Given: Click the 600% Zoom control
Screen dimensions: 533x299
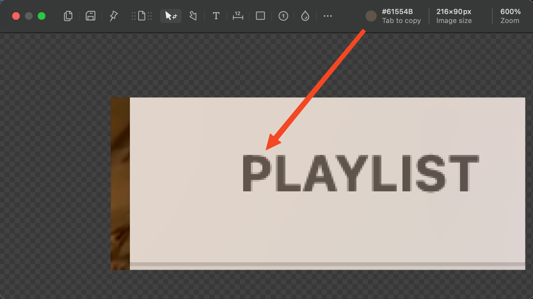Looking at the screenshot, I should pyautogui.click(x=510, y=16).
